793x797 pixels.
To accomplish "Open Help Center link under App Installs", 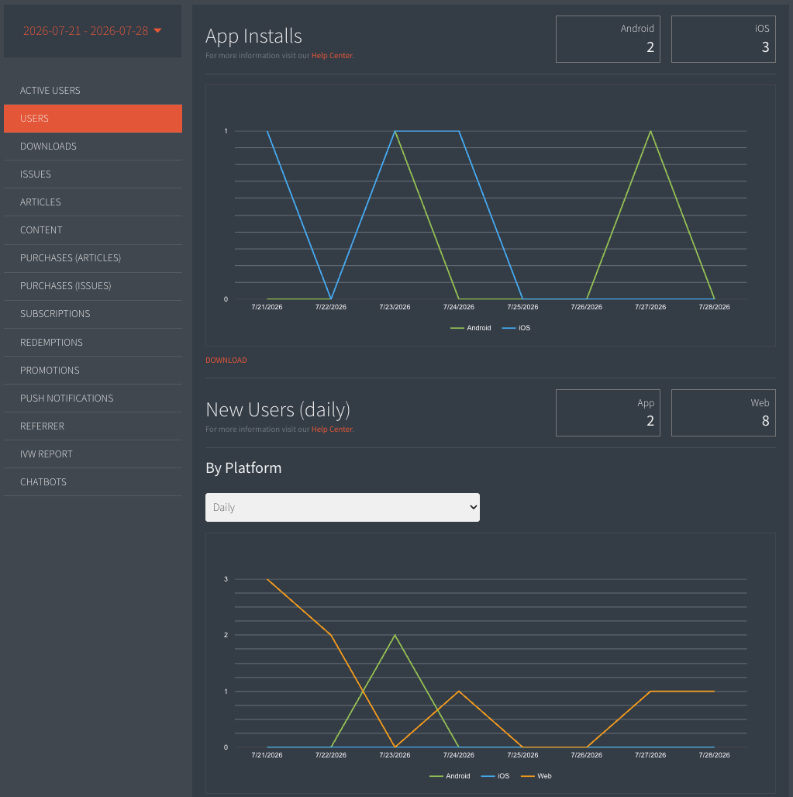I will click(332, 55).
